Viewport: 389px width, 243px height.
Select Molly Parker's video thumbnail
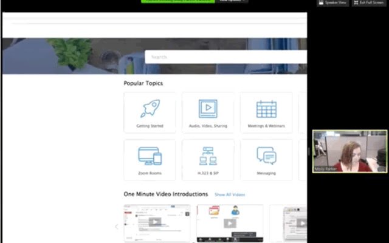349,151
